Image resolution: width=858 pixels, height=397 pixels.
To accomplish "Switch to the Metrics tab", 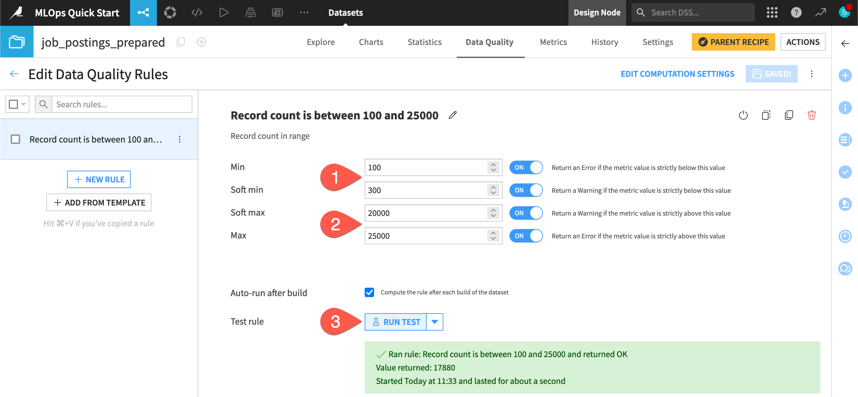I will [553, 42].
